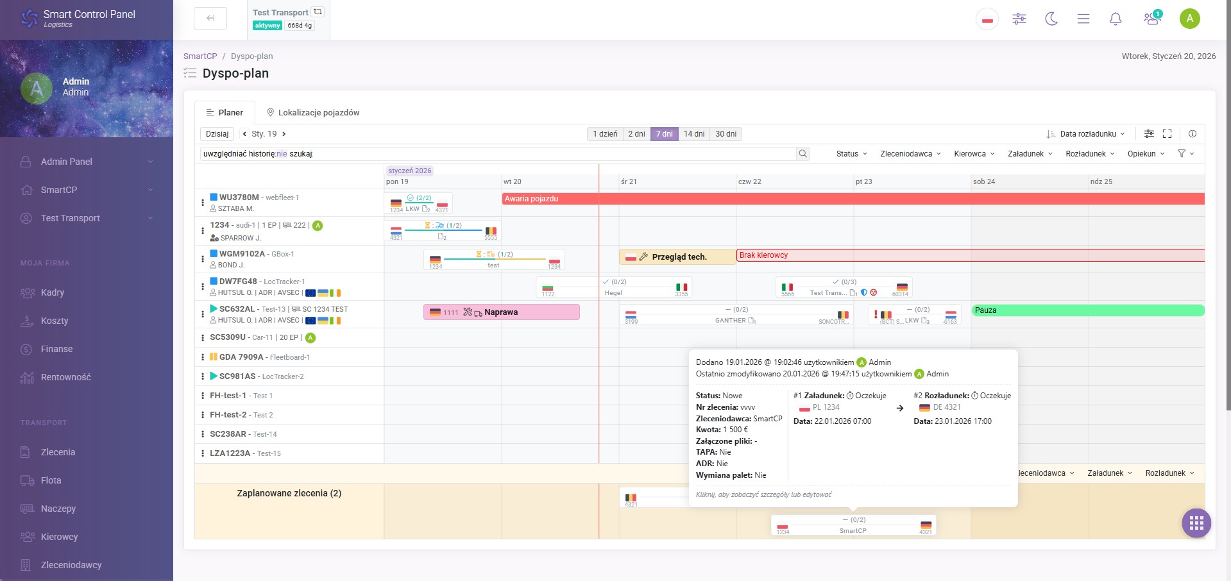Image resolution: width=1231 pixels, height=581 pixels.
Task: Click the green Pauza bar
Action: 1088,310
